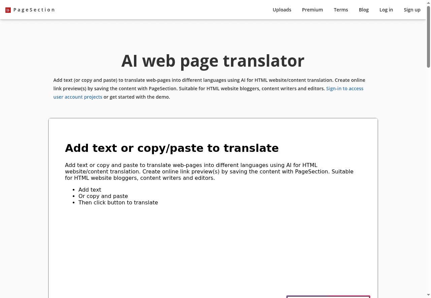Viewport: 431px width, 298px height.
Task: Click the PageSection brand name text
Action: 34,10
